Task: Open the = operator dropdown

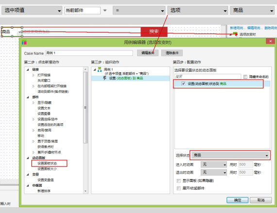Action: (139, 10)
